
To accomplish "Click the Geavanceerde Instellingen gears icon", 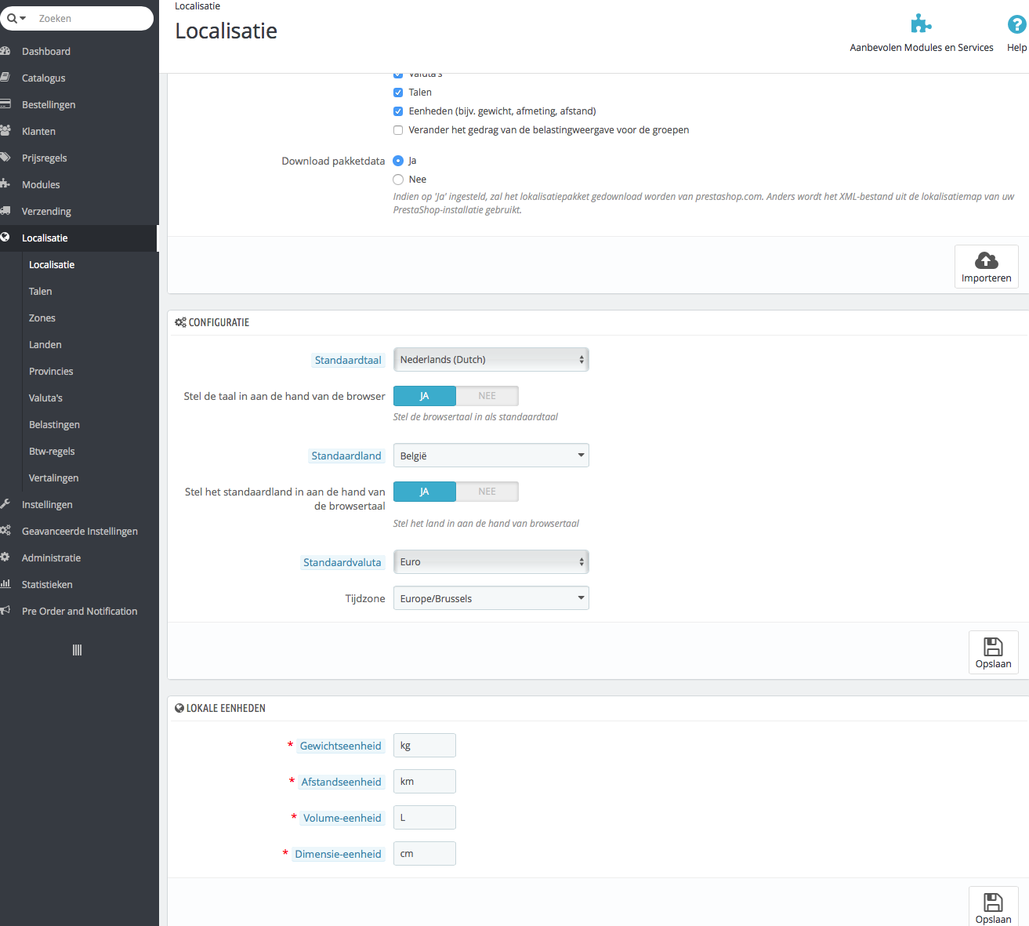I will pos(5,531).
